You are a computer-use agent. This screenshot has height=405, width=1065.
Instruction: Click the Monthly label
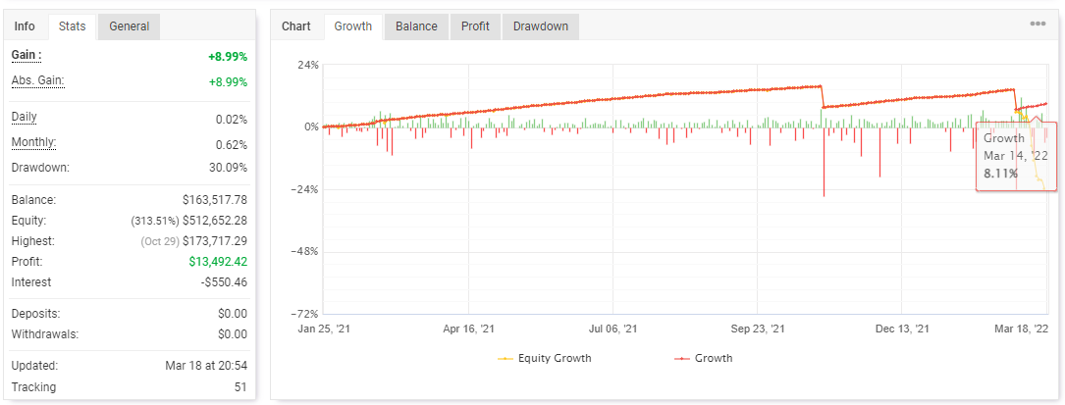click(x=34, y=142)
